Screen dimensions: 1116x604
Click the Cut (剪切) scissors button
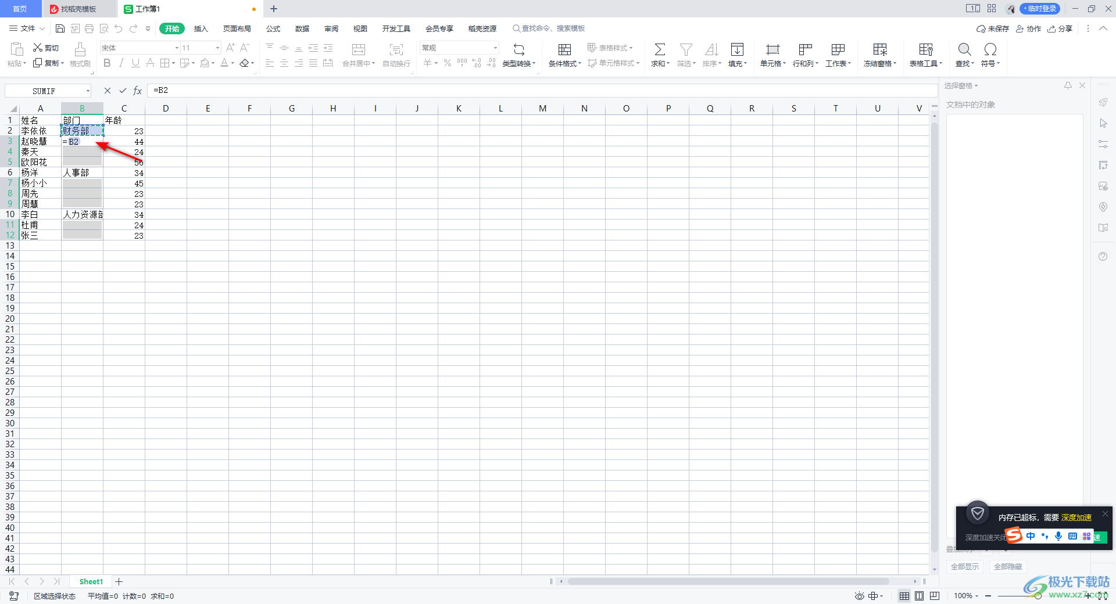(x=46, y=48)
